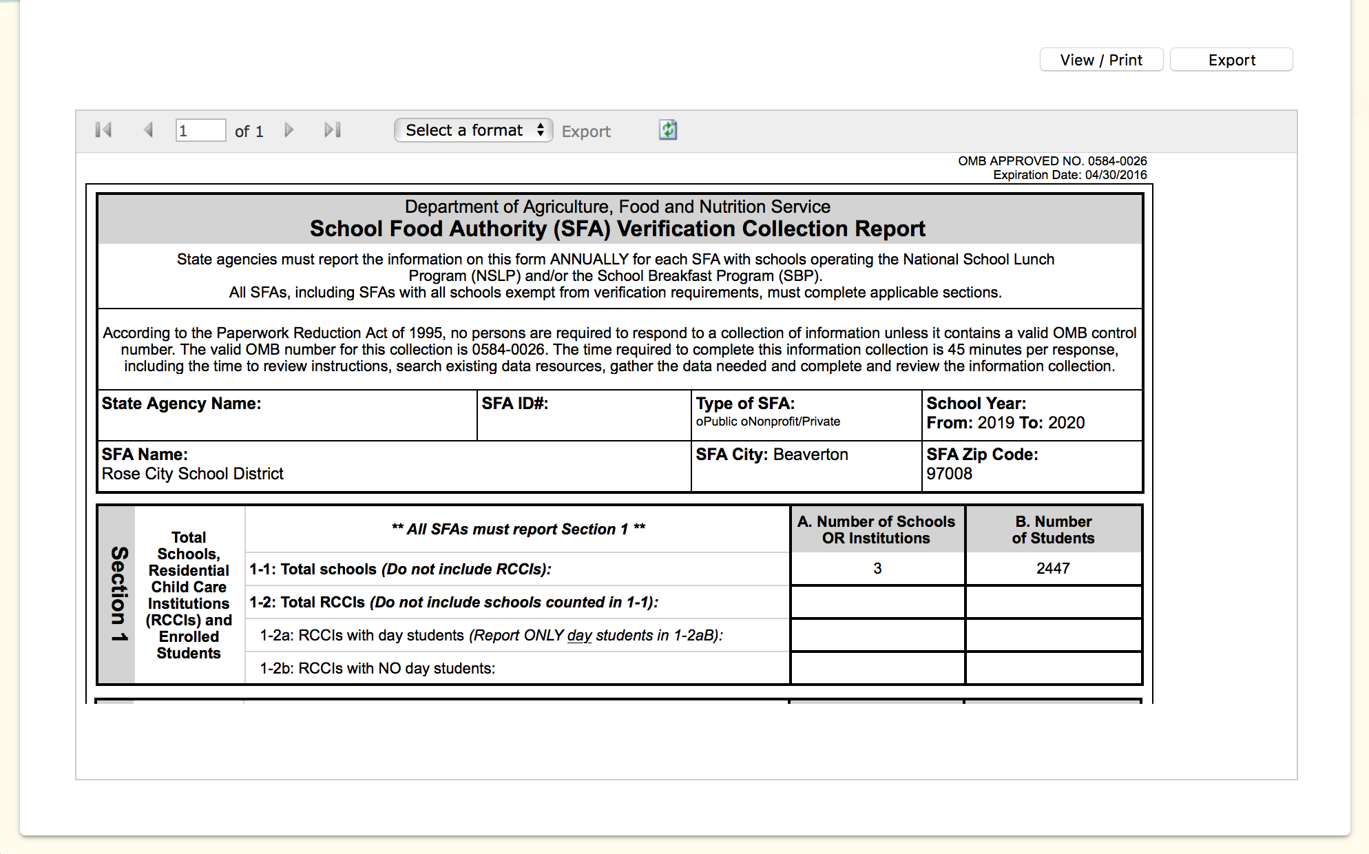Click the grey Export link in toolbar
The width and height of the screenshot is (1369, 854).
click(585, 132)
